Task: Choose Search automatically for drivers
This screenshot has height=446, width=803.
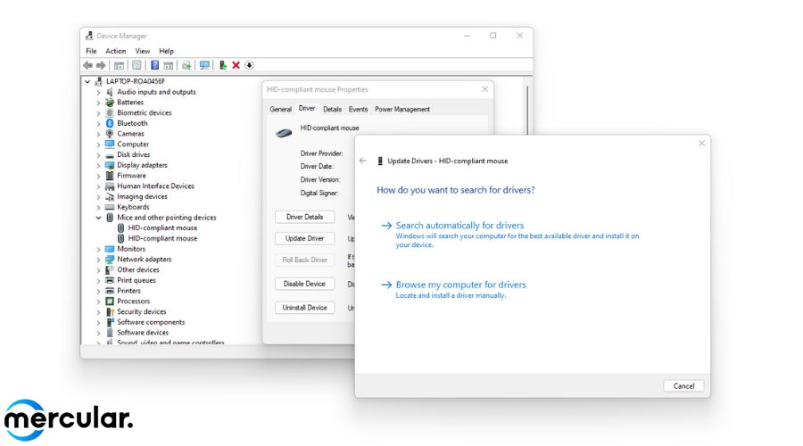Action: (x=459, y=226)
